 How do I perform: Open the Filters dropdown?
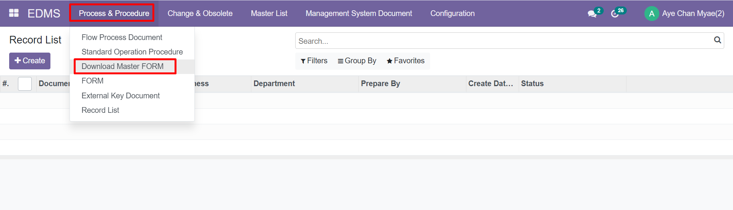click(314, 61)
